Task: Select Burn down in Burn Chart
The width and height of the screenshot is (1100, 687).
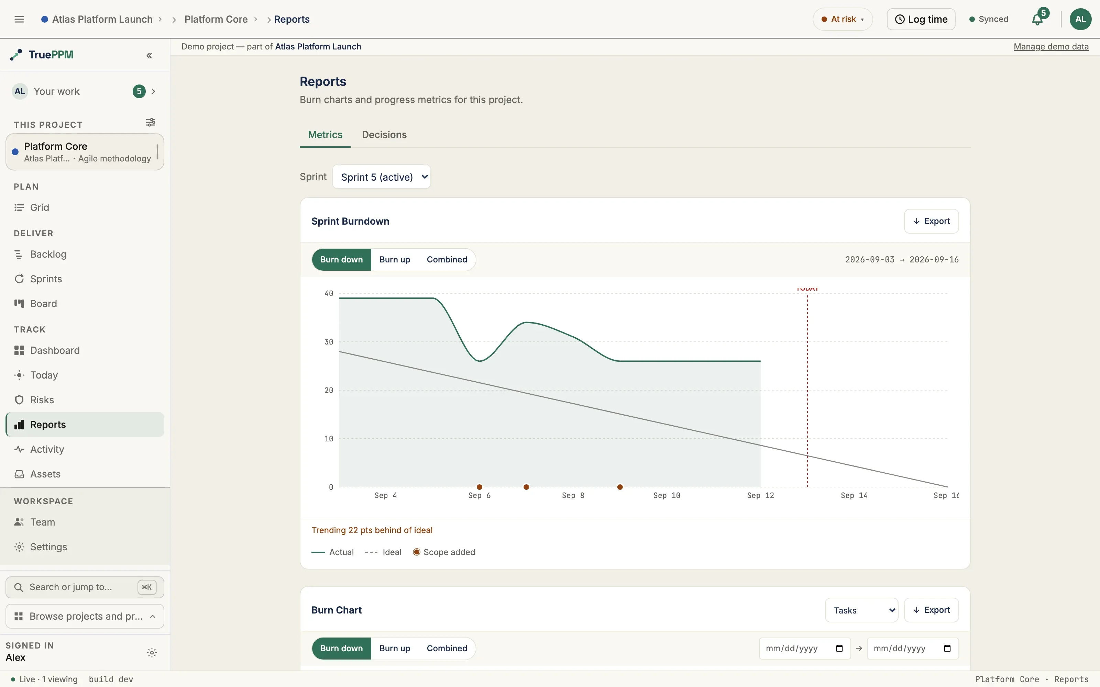Action: (x=341, y=649)
